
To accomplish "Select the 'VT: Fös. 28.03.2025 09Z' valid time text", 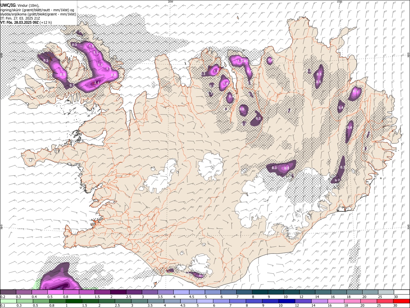I will click(20, 22).
